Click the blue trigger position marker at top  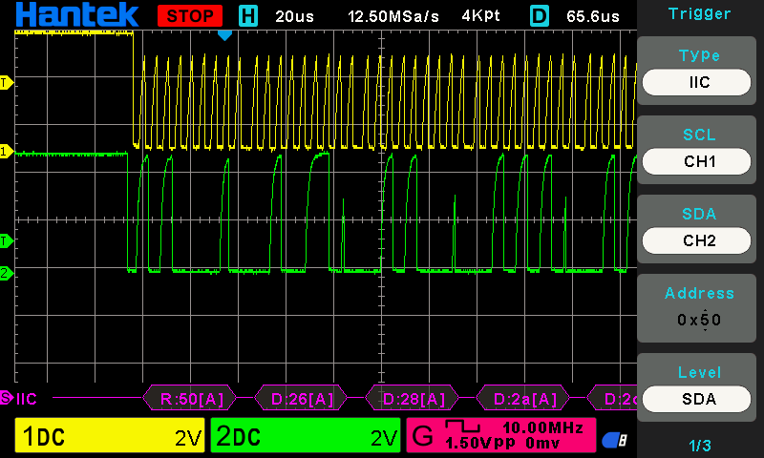(224, 35)
